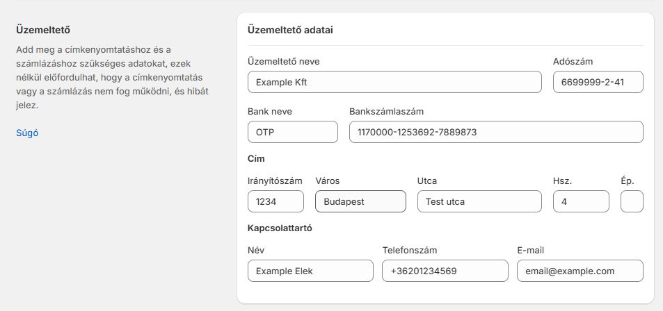Select the Utca field with Test utca

click(x=479, y=202)
